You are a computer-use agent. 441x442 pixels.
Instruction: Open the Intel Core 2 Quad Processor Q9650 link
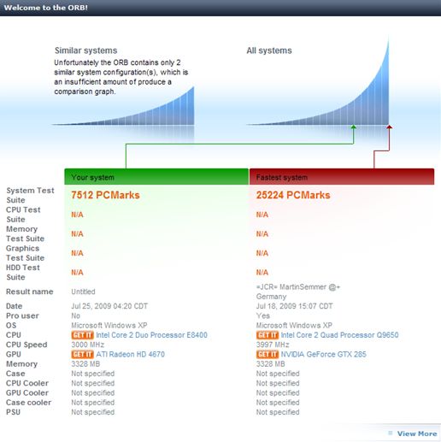(x=339, y=335)
